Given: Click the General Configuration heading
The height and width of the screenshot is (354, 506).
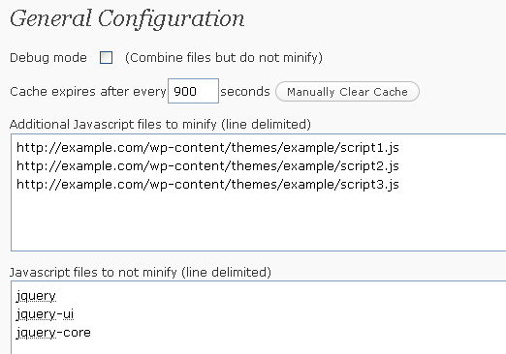Looking at the screenshot, I should (x=127, y=18).
